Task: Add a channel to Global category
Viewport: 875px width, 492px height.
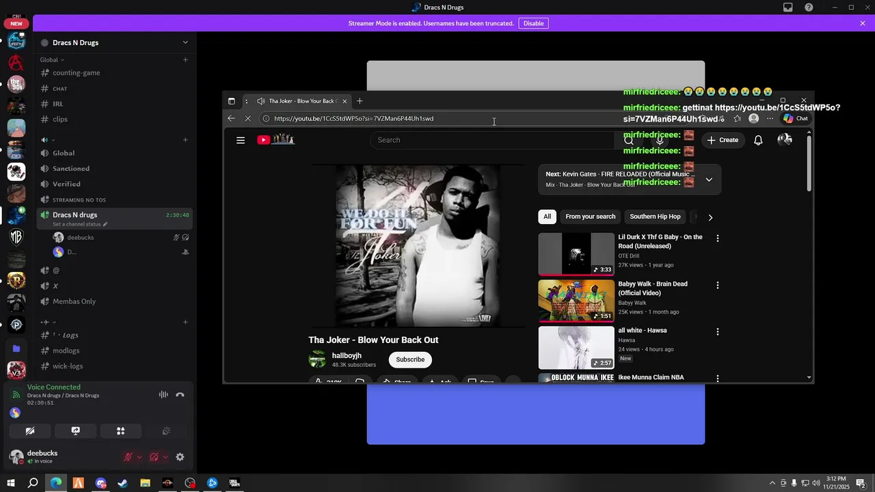Action: (x=185, y=60)
